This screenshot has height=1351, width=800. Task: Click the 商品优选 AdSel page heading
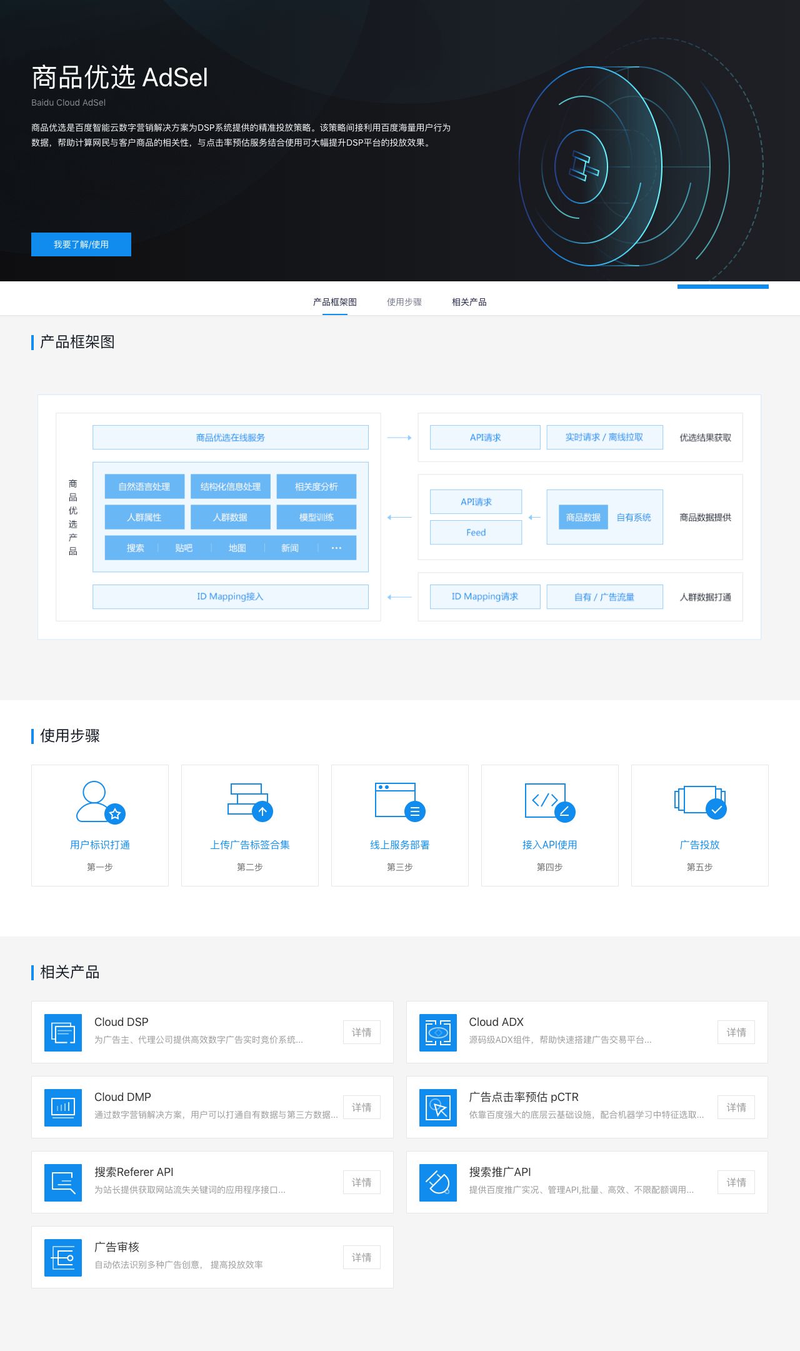click(x=119, y=78)
